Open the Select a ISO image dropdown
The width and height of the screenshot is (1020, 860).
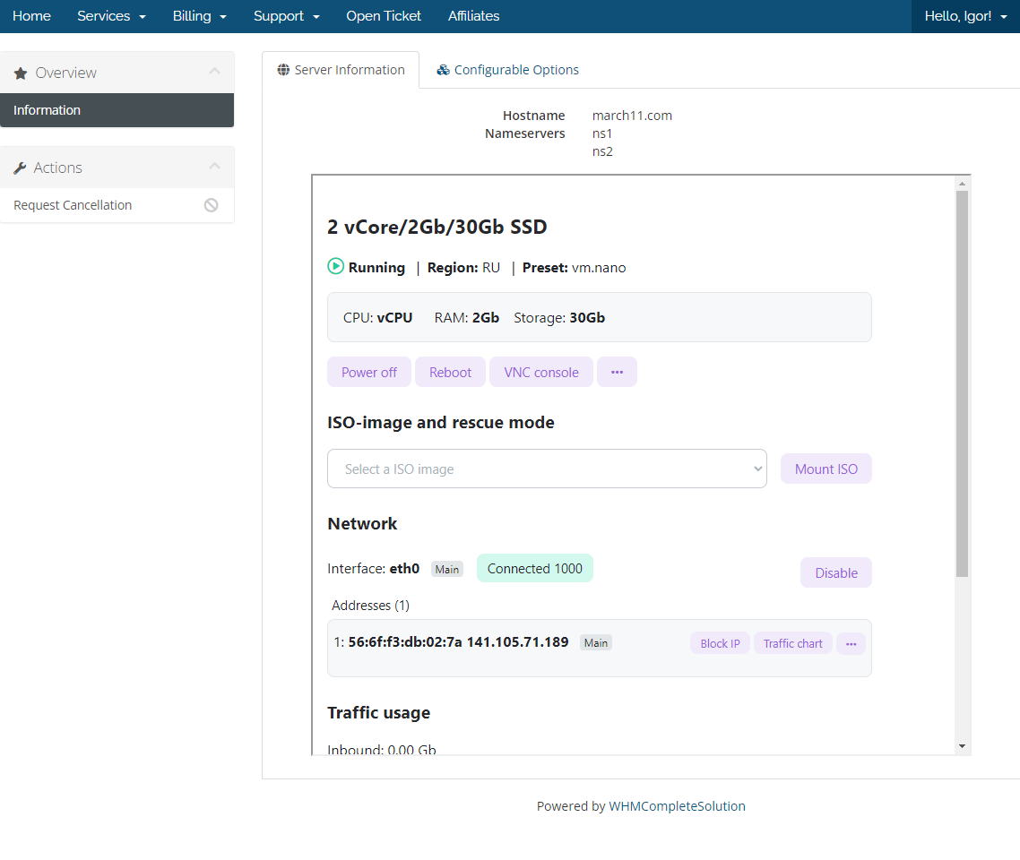click(x=547, y=469)
